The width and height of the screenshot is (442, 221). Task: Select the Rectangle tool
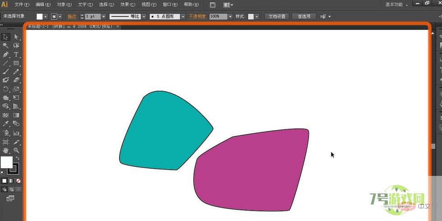(x=16, y=63)
